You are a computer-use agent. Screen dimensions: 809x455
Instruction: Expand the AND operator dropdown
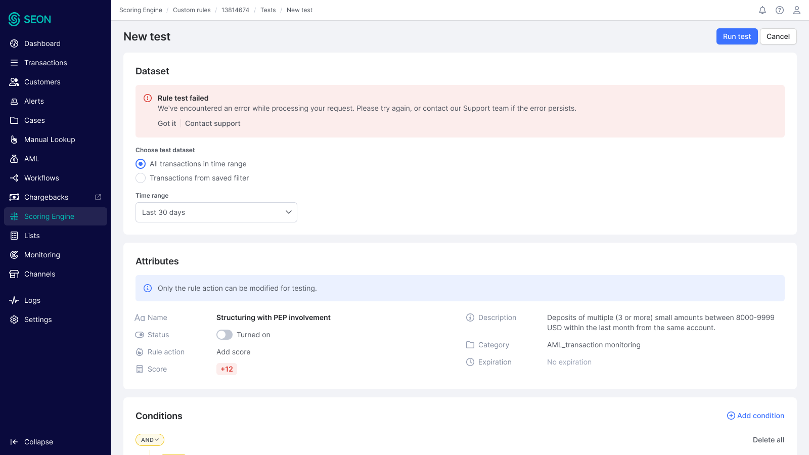[x=150, y=440]
